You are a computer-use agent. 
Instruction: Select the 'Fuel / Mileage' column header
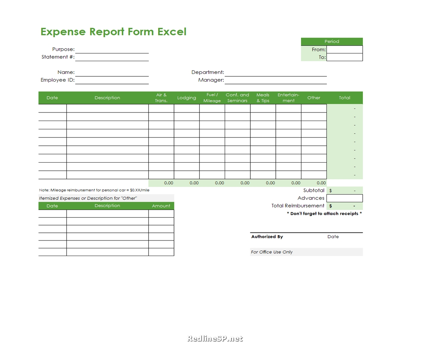coord(212,98)
